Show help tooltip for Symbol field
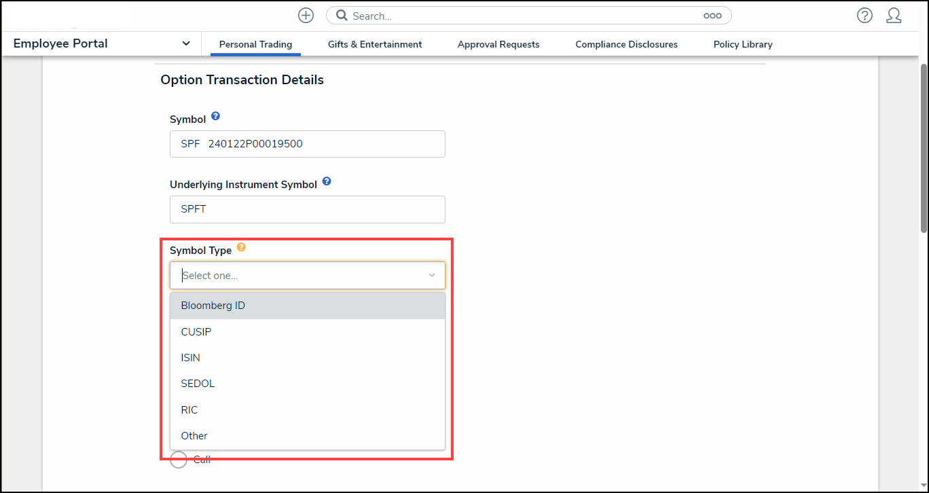The height and width of the screenshot is (493, 929). point(215,116)
